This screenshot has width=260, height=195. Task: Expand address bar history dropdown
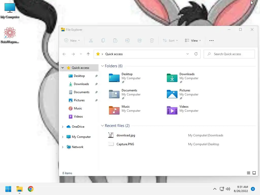(x=188, y=54)
